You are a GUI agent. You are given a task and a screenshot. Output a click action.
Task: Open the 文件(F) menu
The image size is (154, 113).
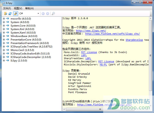(x=7, y=8)
